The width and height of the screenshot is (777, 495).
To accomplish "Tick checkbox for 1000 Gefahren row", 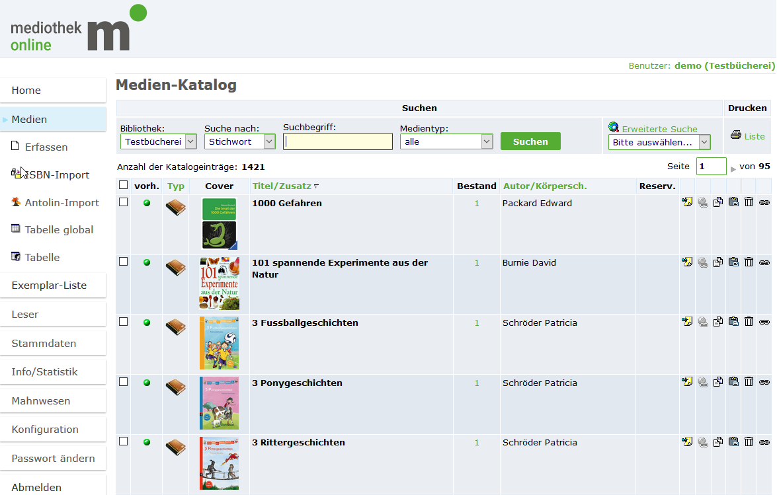I will (123, 202).
